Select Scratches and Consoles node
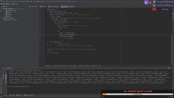This screenshot has height=98, width=174. [x=10, y=20]
